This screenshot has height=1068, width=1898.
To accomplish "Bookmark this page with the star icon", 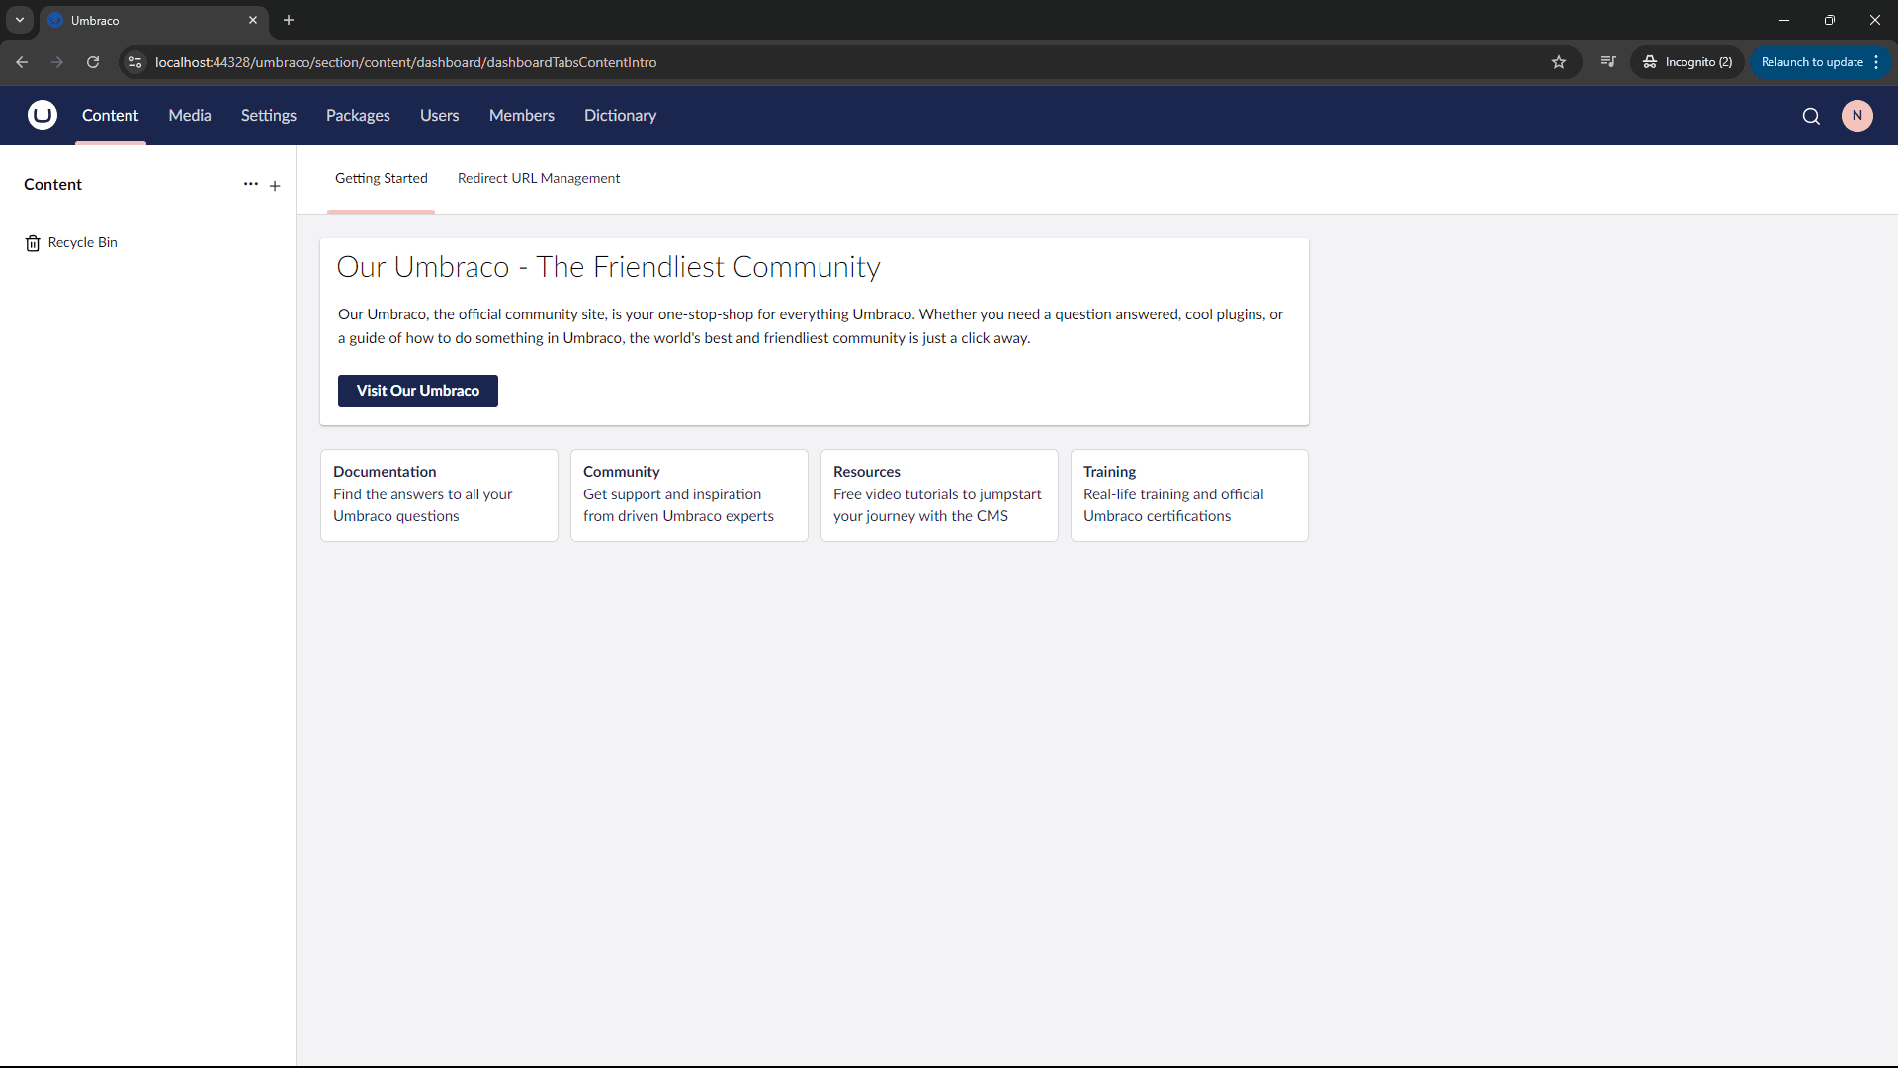I will (1559, 62).
